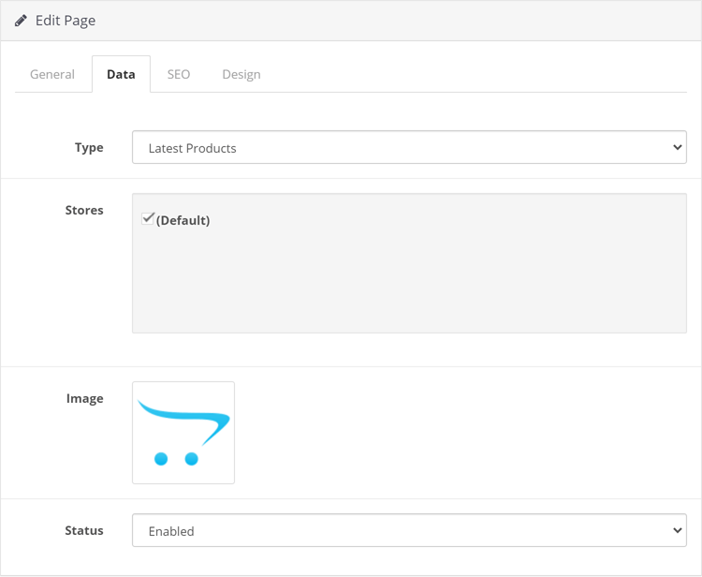Open the Status dropdown
Viewport: 702px width, 577px height.
coord(409,530)
